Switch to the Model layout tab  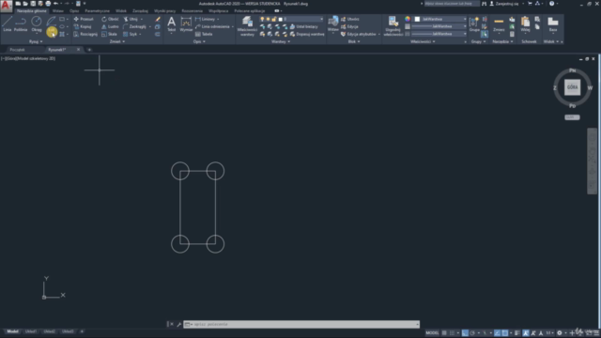tap(12, 331)
